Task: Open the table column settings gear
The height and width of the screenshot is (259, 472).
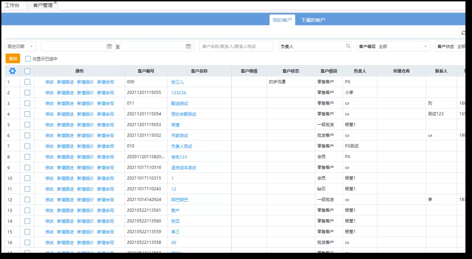Action: tap(12, 71)
